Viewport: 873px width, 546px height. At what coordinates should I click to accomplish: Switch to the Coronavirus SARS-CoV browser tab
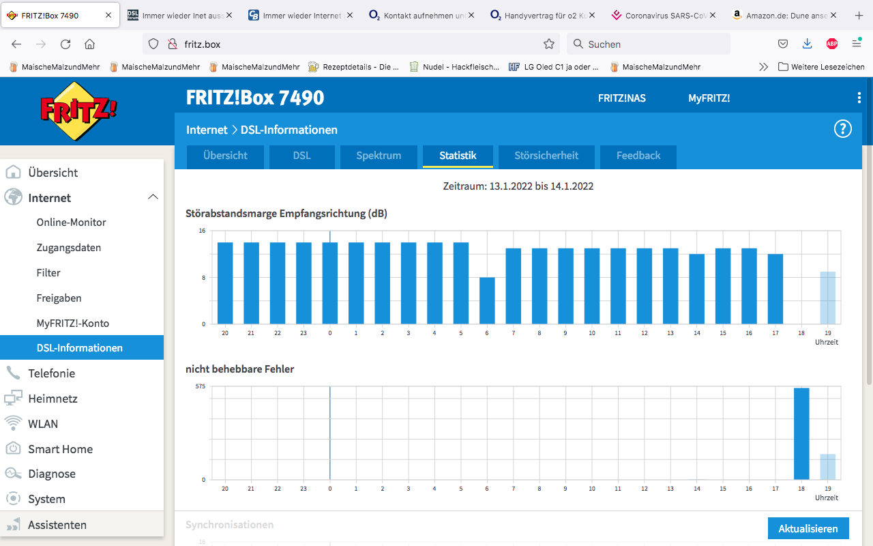pyautogui.click(x=664, y=15)
